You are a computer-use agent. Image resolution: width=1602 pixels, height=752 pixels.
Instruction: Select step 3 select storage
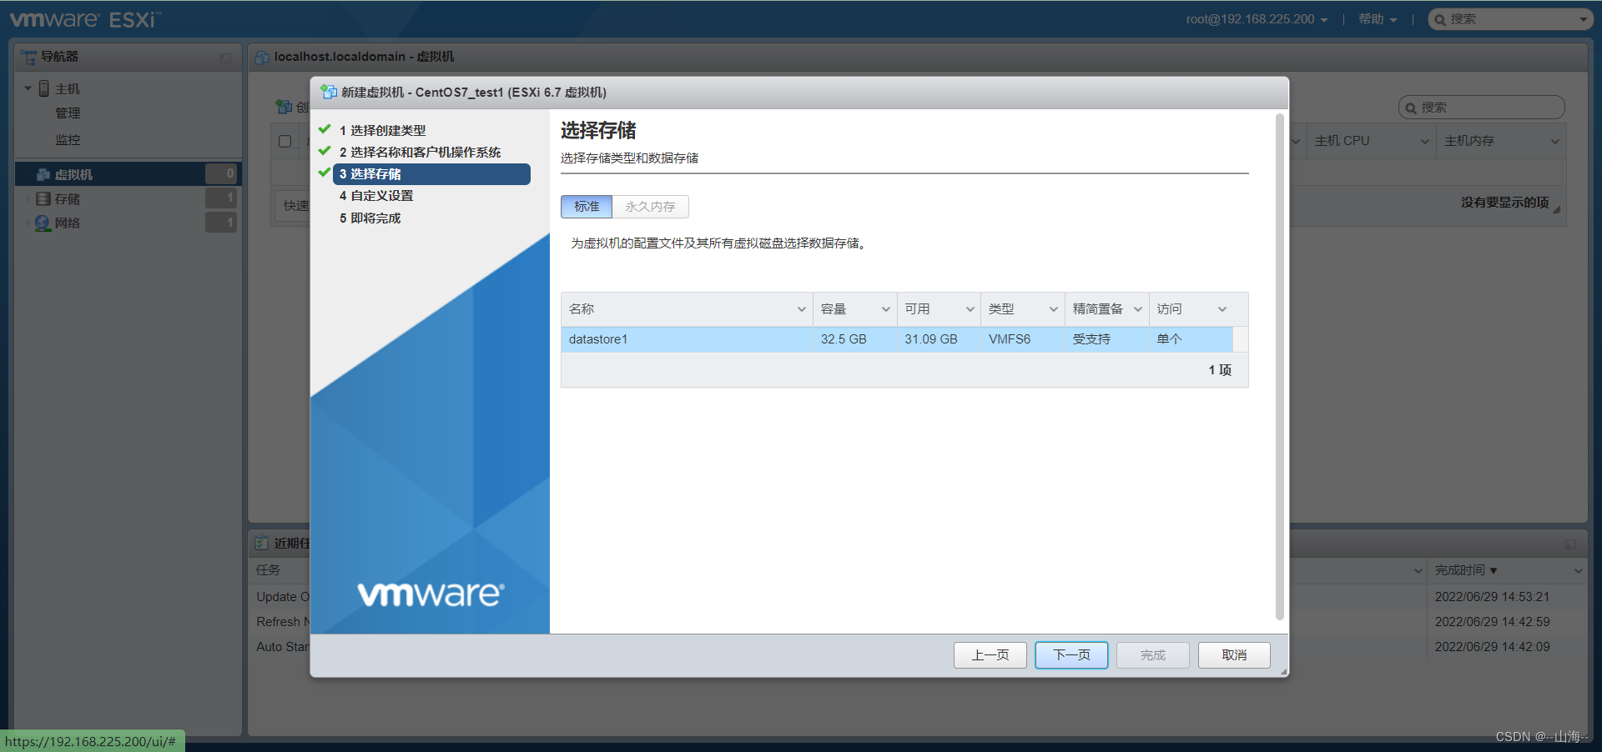[x=431, y=174]
